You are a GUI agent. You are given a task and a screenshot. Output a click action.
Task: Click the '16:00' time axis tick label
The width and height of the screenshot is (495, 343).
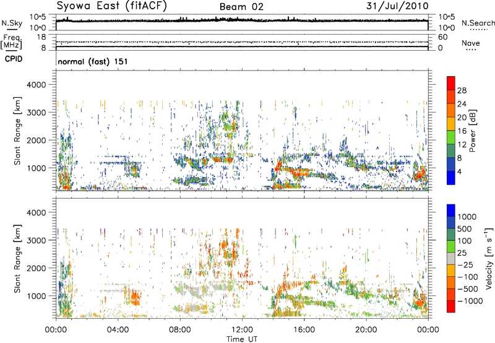point(304,330)
